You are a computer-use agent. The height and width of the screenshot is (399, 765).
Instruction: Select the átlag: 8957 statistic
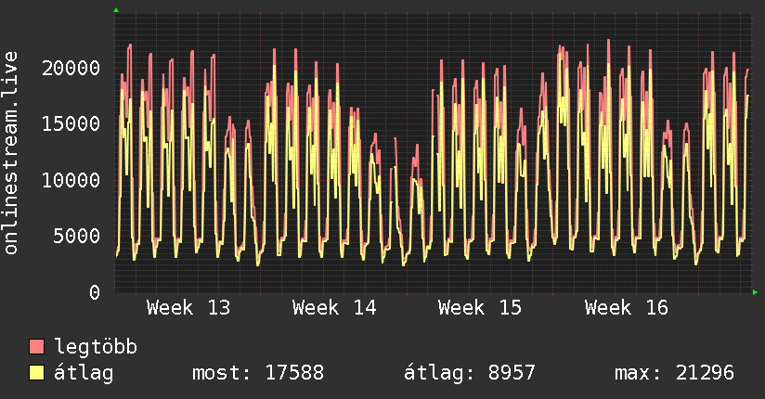pyautogui.click(x=470, y=373)
